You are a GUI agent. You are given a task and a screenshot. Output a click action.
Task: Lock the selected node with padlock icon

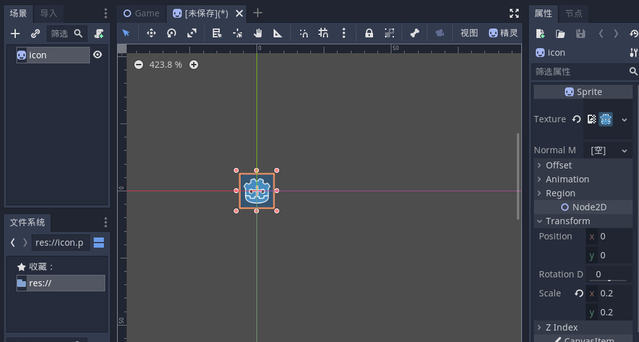(x=369, y=33)
